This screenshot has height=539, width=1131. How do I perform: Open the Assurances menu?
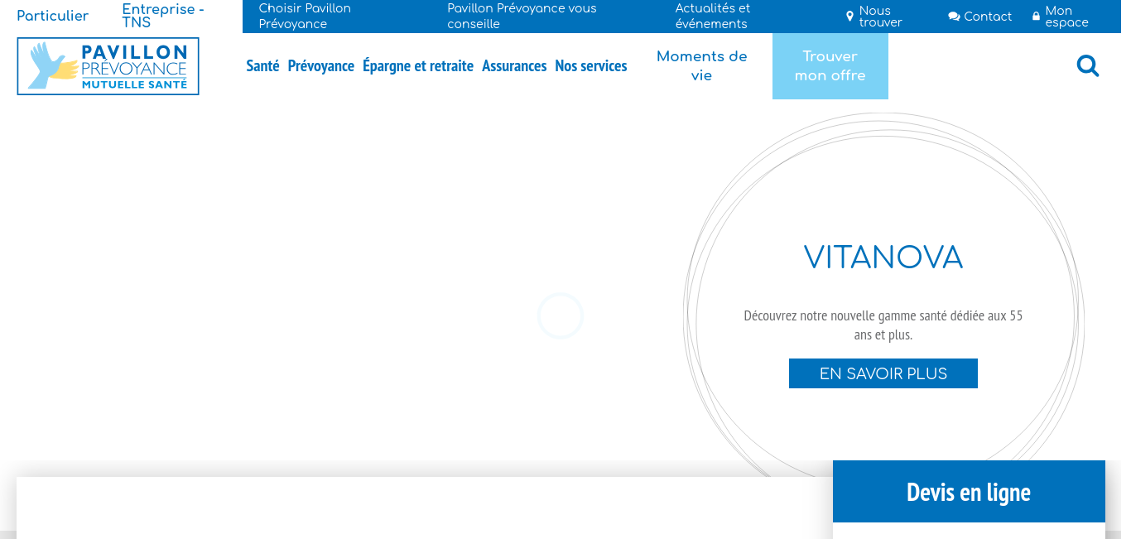(x=514, y=66)
